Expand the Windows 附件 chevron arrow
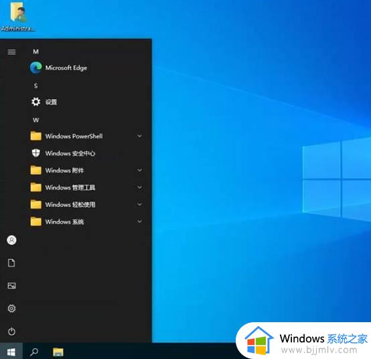The height and width of the screenshot is (359, 371). click(139, 170)
